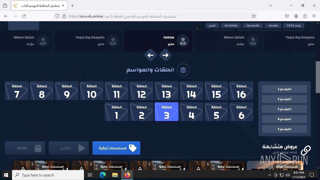Screen dimensions: 320x180
Task: Click the left arrow crew carousel button
Action: 150,55
